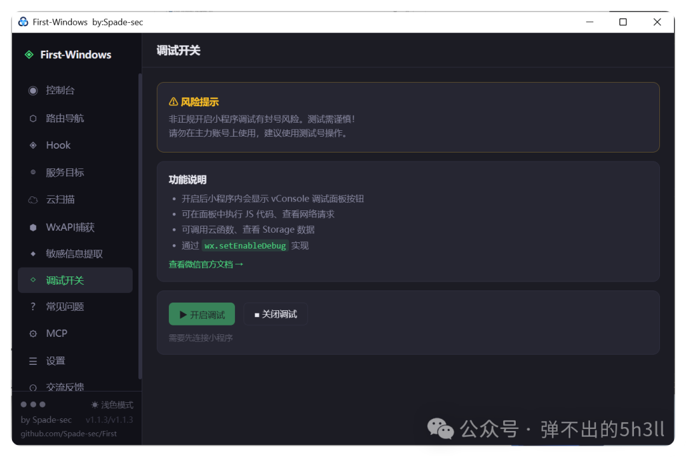
Task: Click the 关闭调试 button
Action: click(x=276, y=314)
